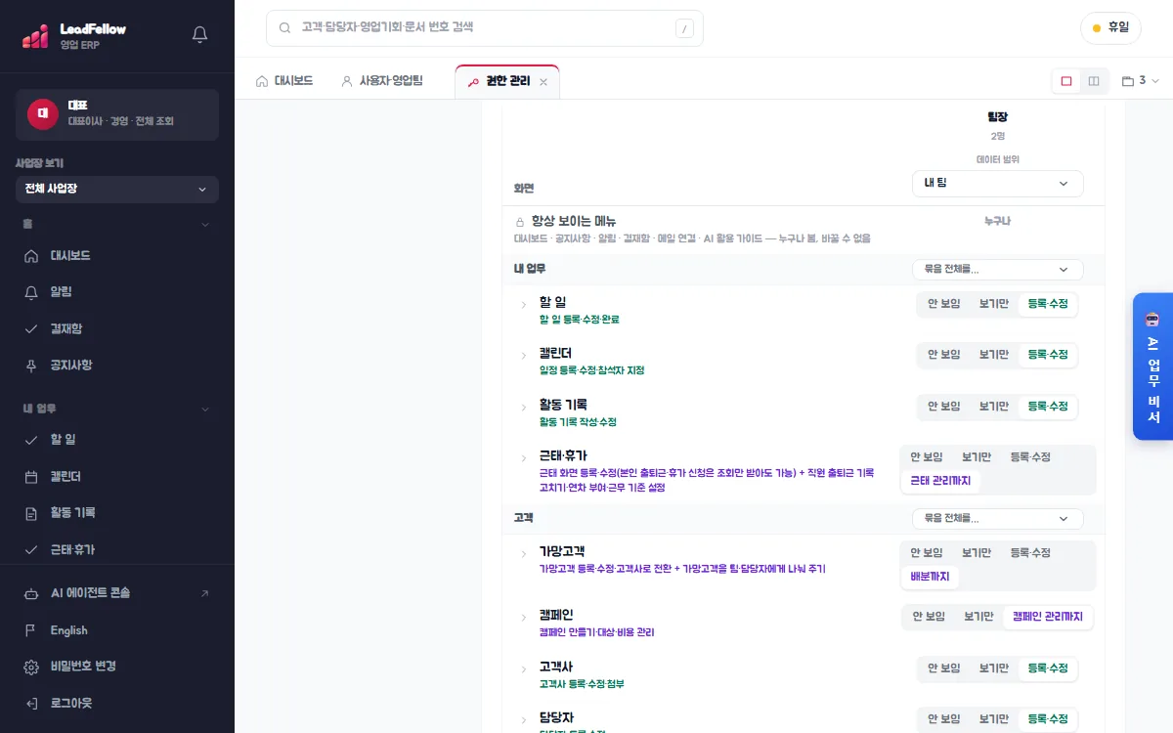The width and height of the screenshot is (1173, 733).
Task: Click 비밀번호 변경 link
Action: pyautogui.click(x=117, y=667)
